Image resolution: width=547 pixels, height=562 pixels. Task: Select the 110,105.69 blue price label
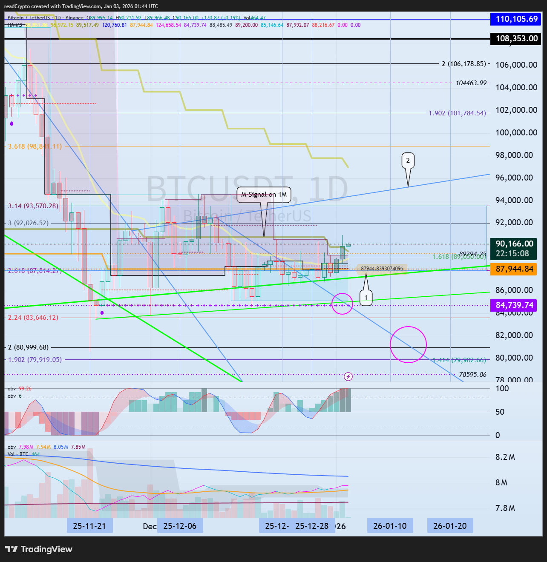coord(516,19)
